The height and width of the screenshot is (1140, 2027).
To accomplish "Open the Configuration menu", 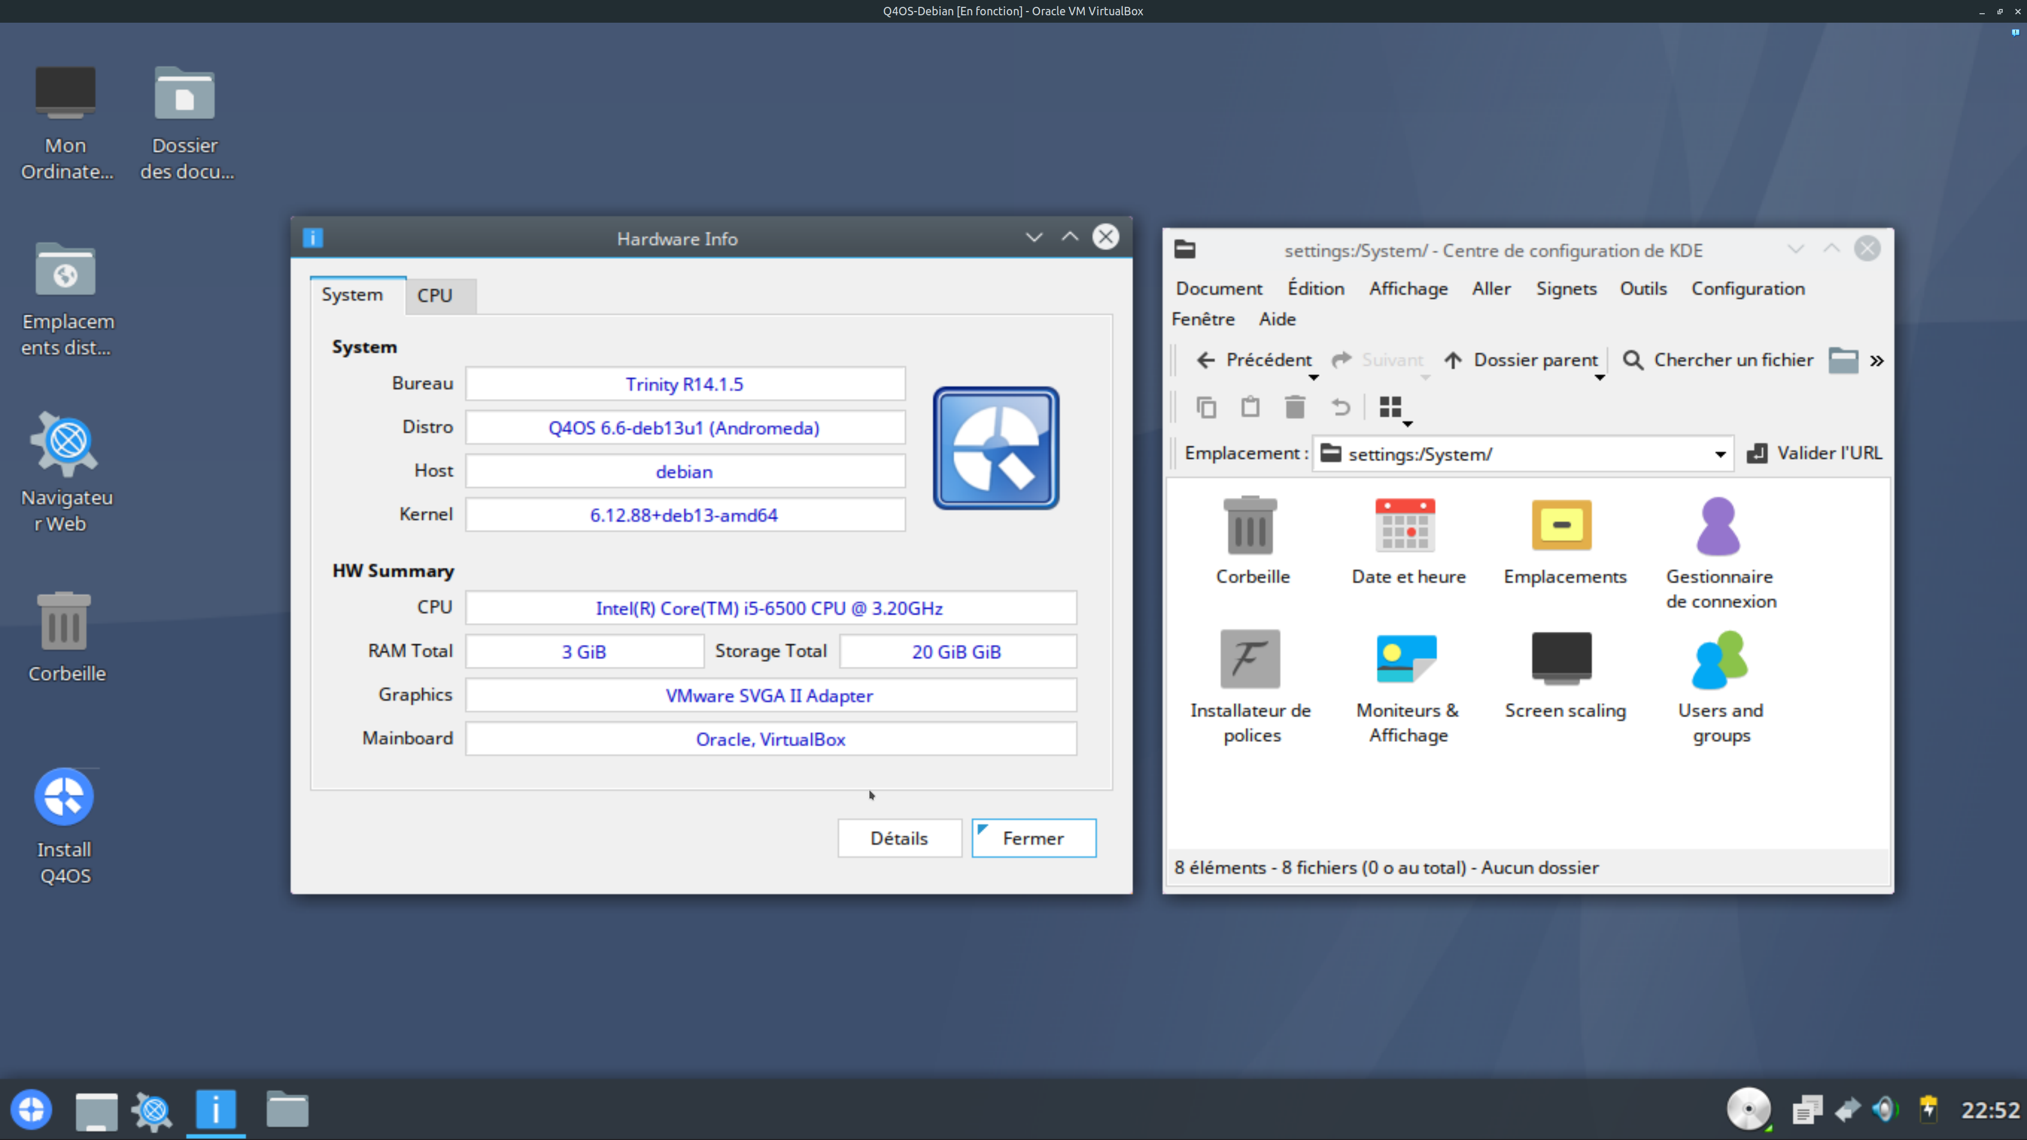I will point(1748,289).
